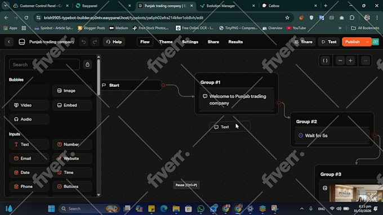The height and width of the screenshot is (215, 383).
Task: Open a new browser tab
Action: pyautogui.click(x=326, y=6)
